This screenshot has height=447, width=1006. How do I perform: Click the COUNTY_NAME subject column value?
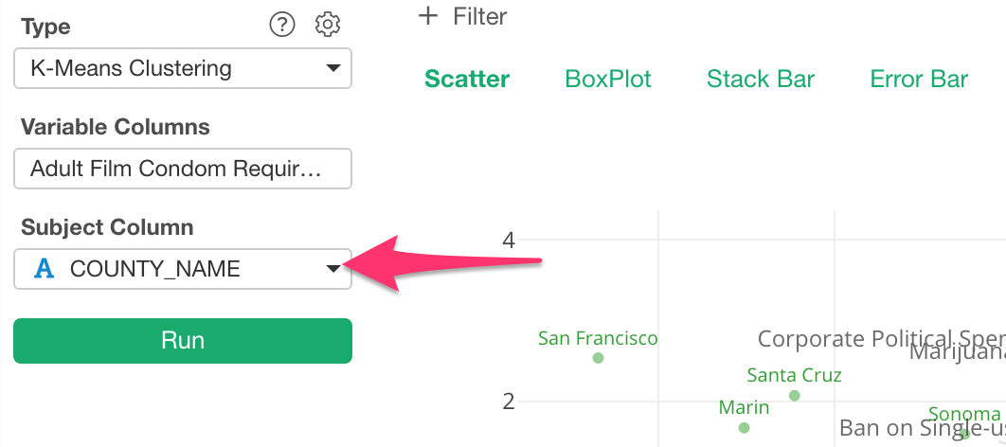pos(155,269)
